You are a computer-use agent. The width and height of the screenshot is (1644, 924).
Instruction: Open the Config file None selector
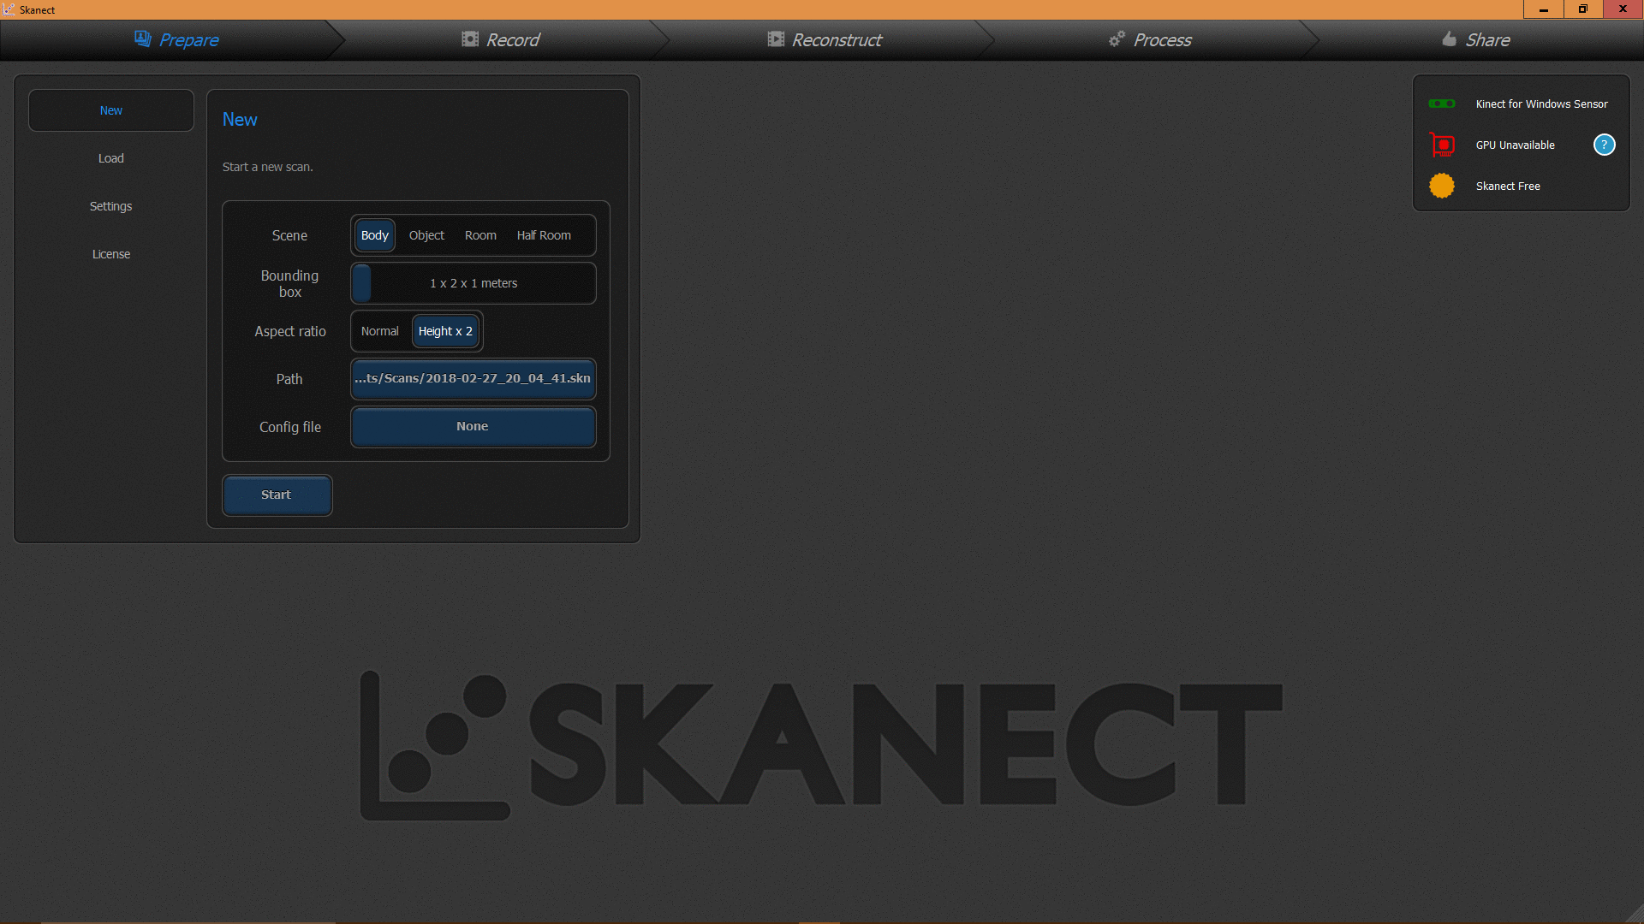(x=473, y=427)
